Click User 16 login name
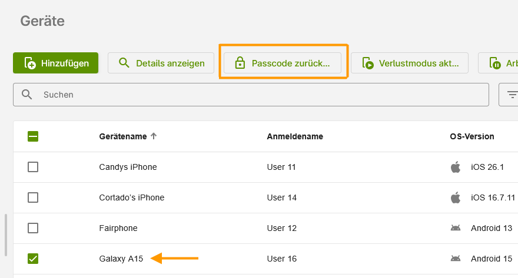The image size is (518, 278). click(x=282, y=259)
